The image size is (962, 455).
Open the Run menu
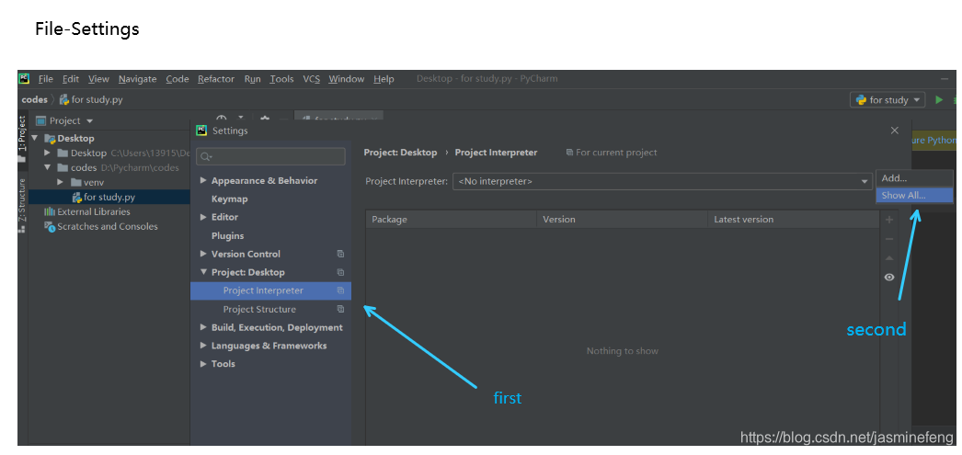click(x=252, y=78)
